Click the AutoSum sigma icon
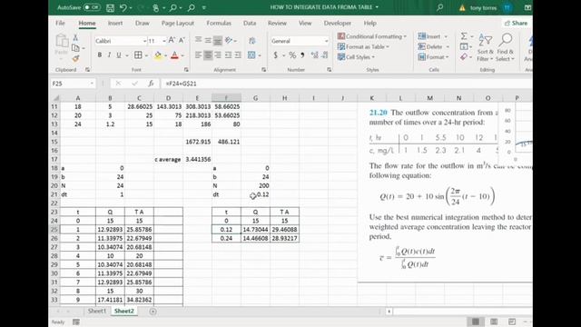581x327 pixels. point(464,36)
